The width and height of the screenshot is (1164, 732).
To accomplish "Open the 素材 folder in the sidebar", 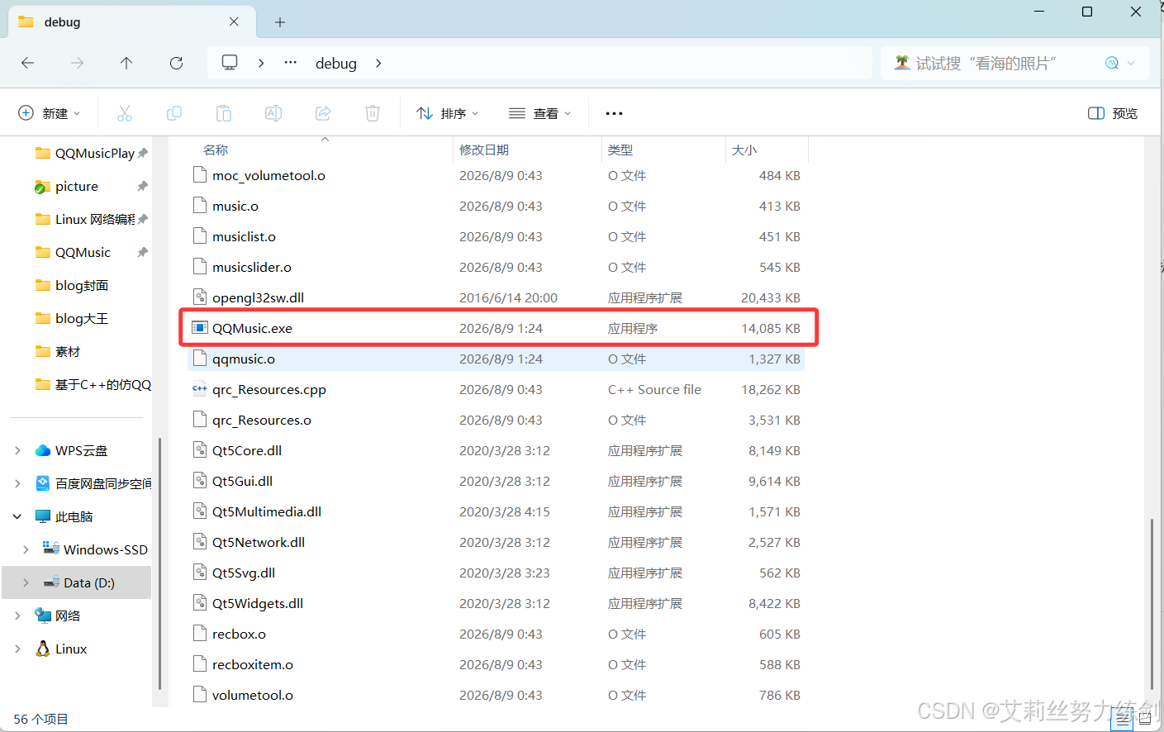I will pos(58,351).
